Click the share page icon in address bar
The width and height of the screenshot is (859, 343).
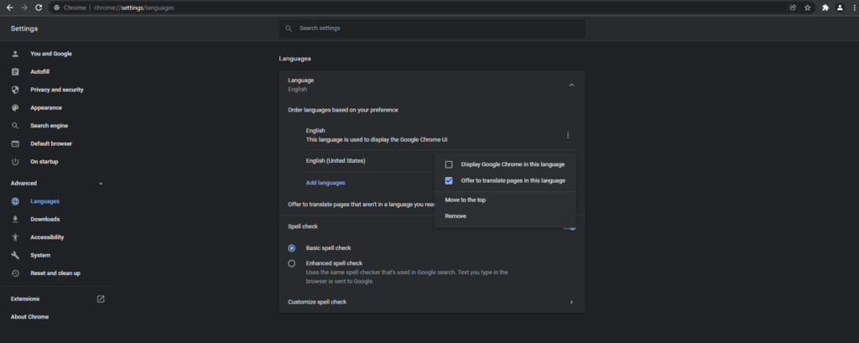[793, 8]
